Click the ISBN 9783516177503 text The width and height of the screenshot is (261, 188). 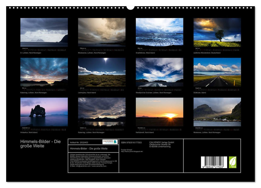click(131, 143)
